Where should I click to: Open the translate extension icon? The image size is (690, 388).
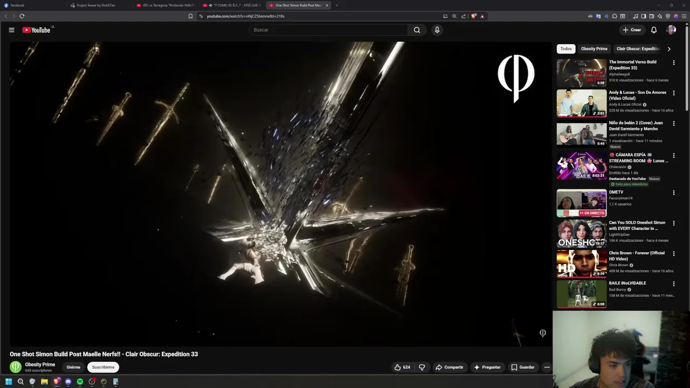[598, 16]
